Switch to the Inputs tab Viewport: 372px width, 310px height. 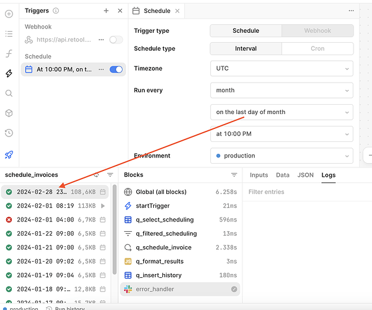259,175
